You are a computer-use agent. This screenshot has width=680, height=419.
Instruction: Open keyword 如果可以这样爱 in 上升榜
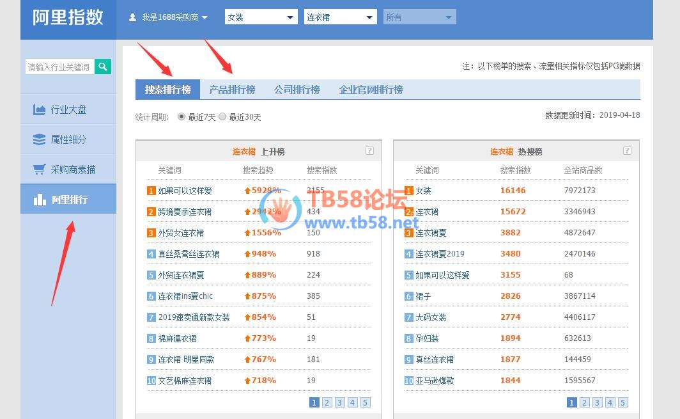tap(185, 191)
